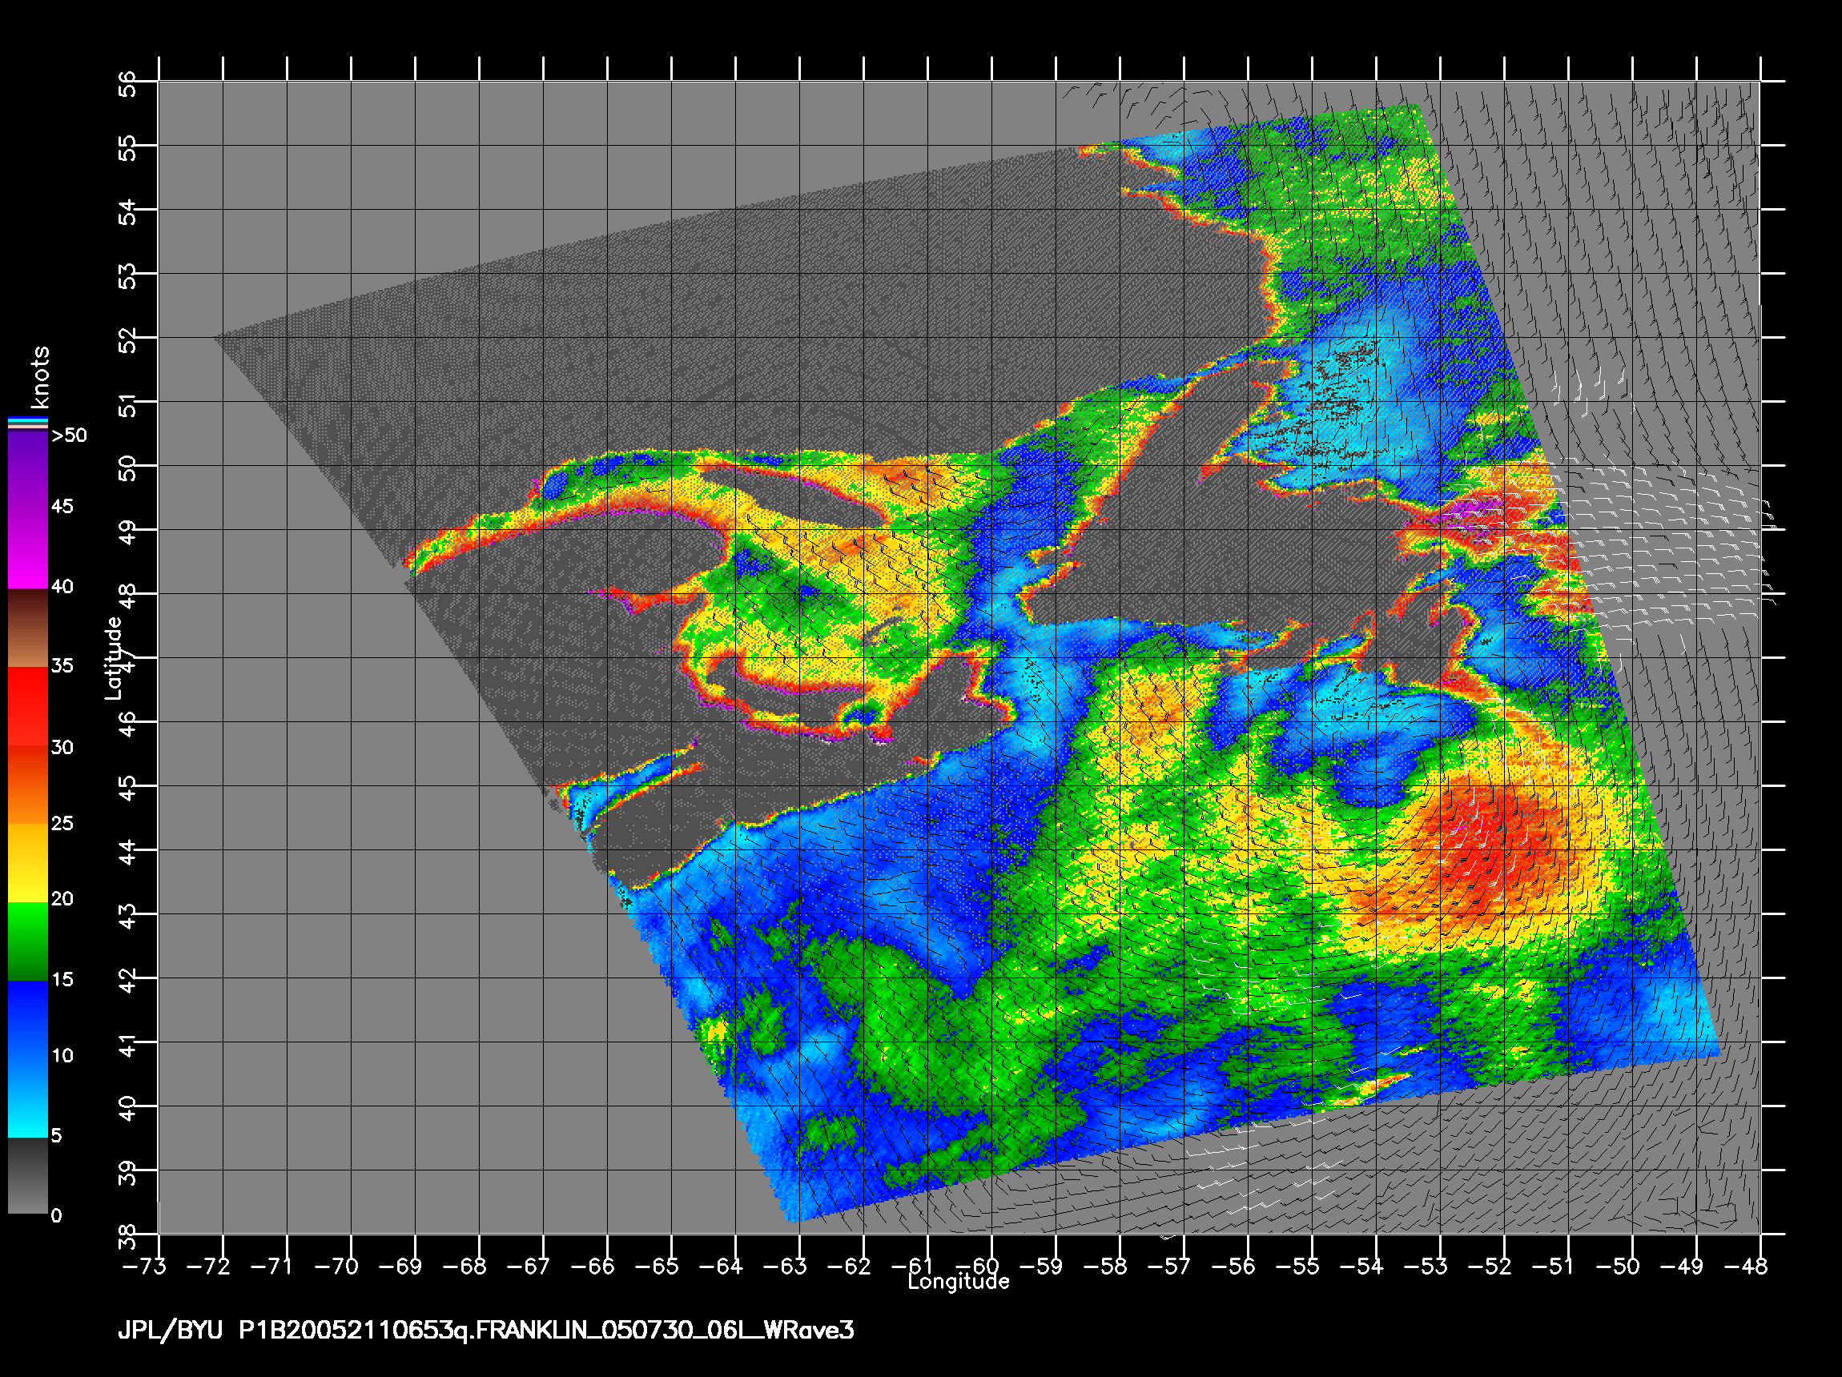Click the '40' color scale label
The height and width of the screenshot is (1377, 1842).
pos(62,587)
